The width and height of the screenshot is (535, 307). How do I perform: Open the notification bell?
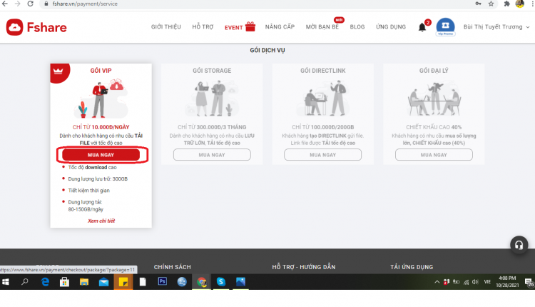coord(422,27)
